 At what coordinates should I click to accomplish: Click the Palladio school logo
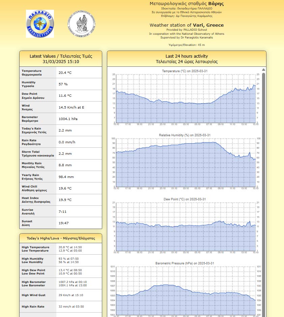coord(40,24)
